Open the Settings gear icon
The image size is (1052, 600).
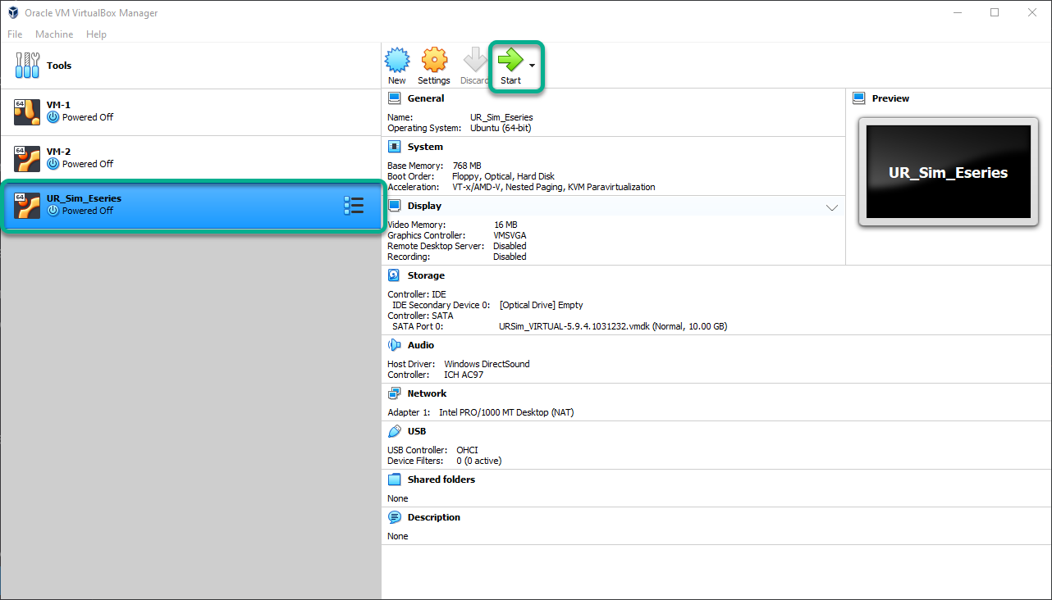(x=434, y=61)
